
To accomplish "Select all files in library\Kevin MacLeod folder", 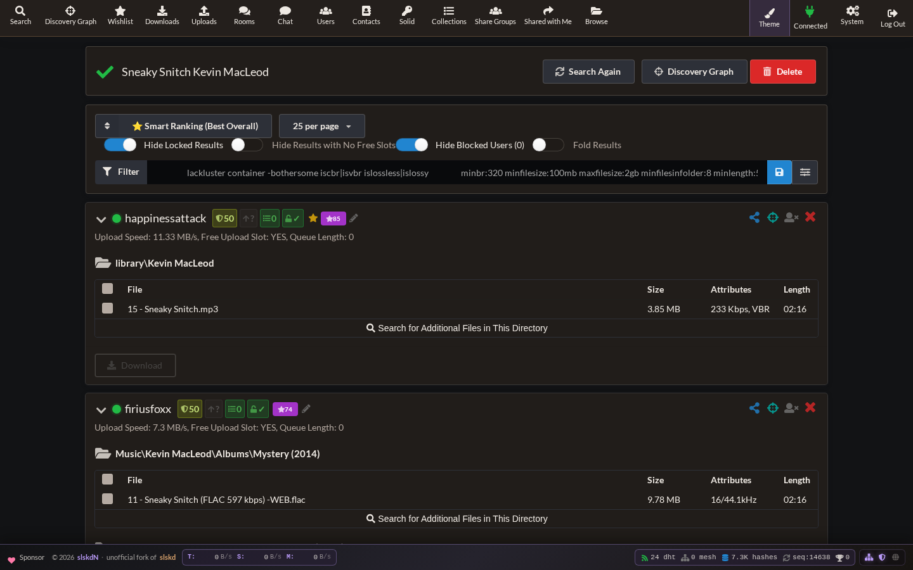I will tap(108, 289).
